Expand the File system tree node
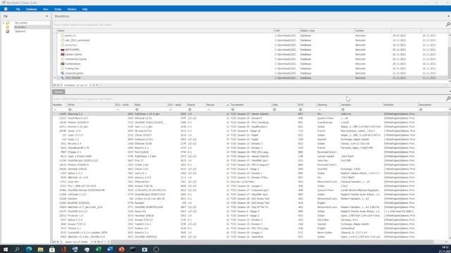451x253 pixels. click(x=4, y=23)
